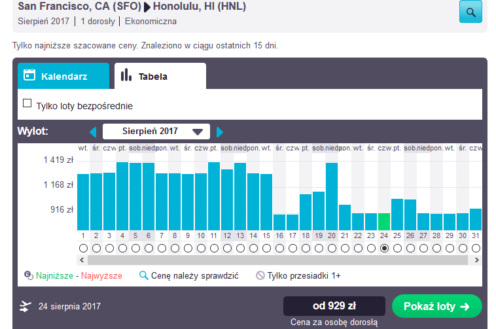Click the price bar for day 25

[x=397, y=215]
